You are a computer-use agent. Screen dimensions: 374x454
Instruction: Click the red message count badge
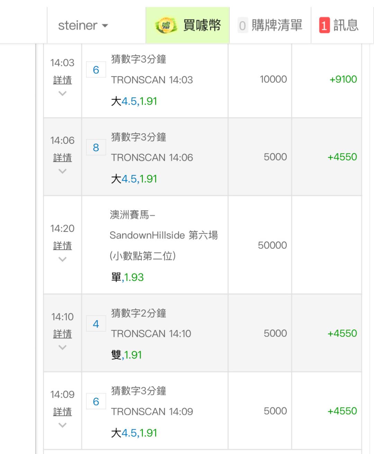point(324,26)
